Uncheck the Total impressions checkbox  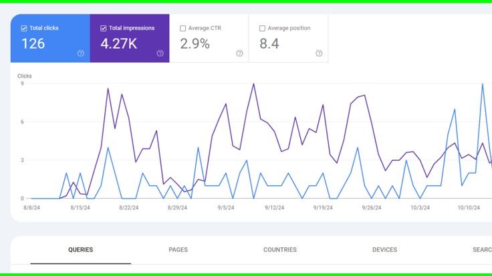[104, 29]
